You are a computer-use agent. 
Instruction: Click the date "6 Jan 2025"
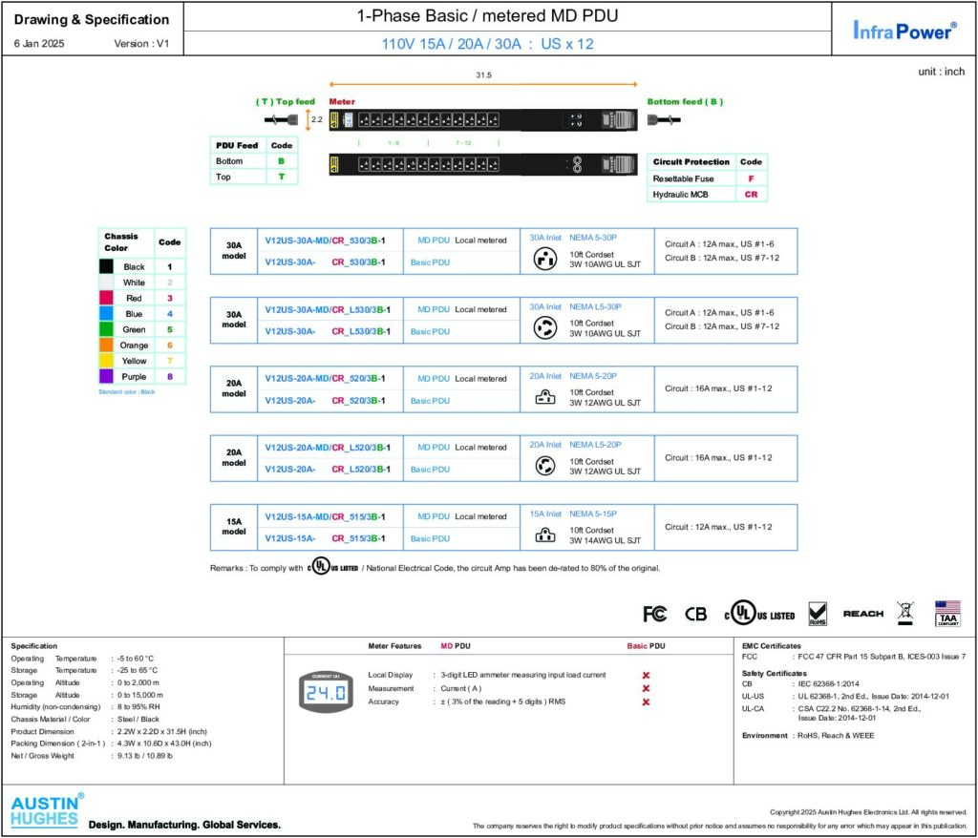[x=38, y=44]
